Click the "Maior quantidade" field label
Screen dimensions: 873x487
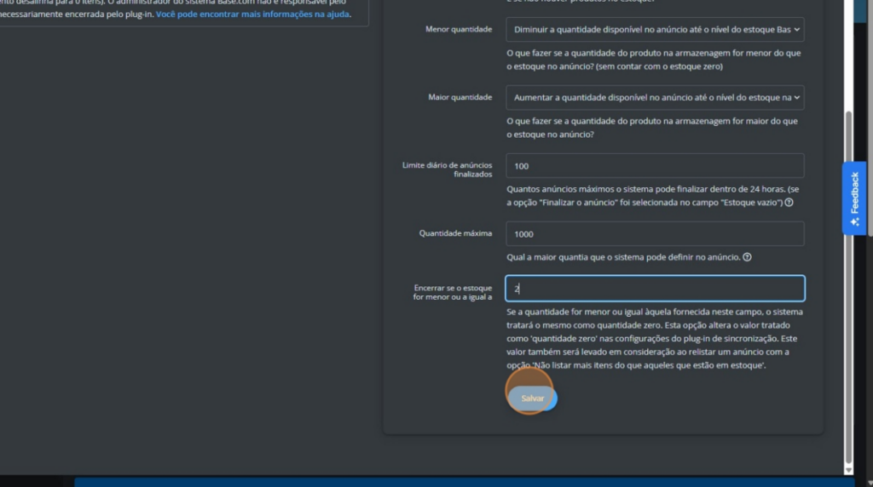coord(460,98)
